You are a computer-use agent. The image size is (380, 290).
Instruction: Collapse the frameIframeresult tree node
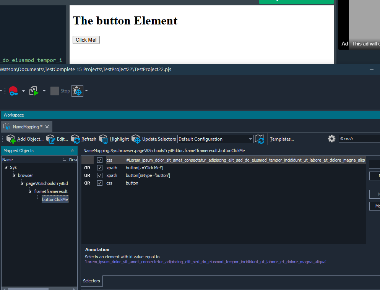tap(31, 191)
